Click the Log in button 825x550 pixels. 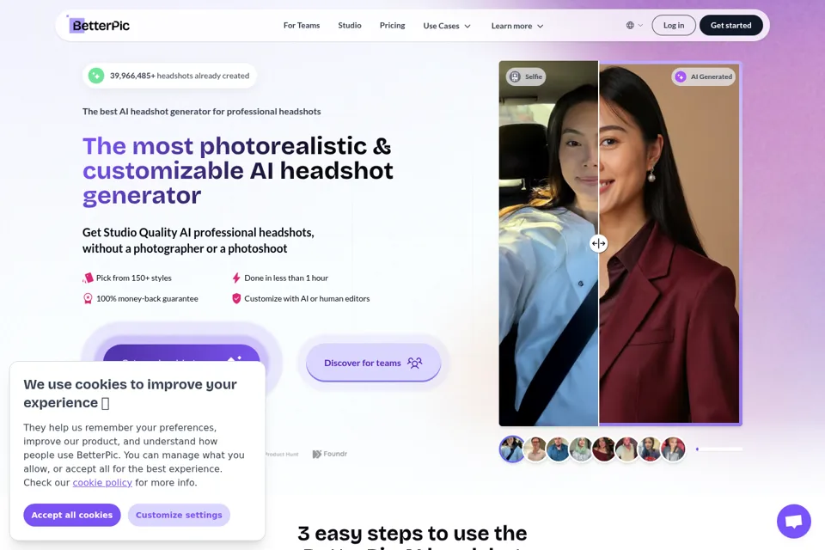point(674,25)
